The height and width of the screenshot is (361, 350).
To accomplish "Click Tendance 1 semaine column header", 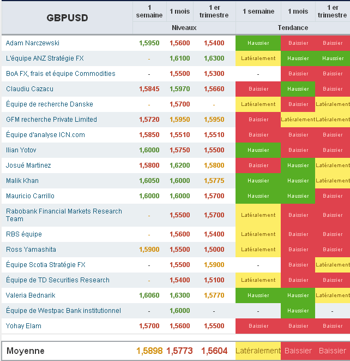I will coord(258,11).
